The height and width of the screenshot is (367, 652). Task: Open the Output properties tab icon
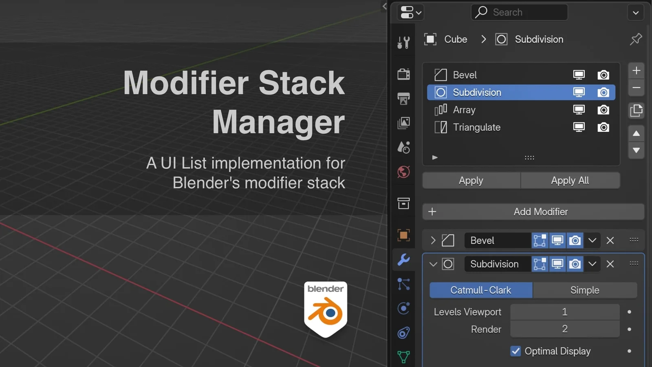[x=403, y=99]
